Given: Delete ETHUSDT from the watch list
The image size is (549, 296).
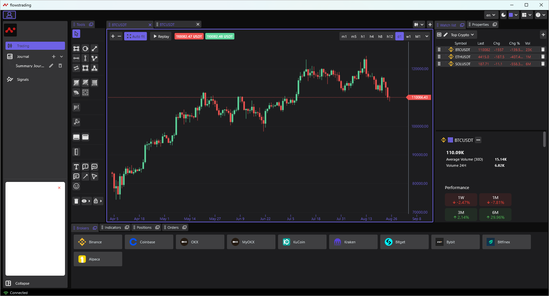Looking at the screenshot, I should tap(543, 57).
